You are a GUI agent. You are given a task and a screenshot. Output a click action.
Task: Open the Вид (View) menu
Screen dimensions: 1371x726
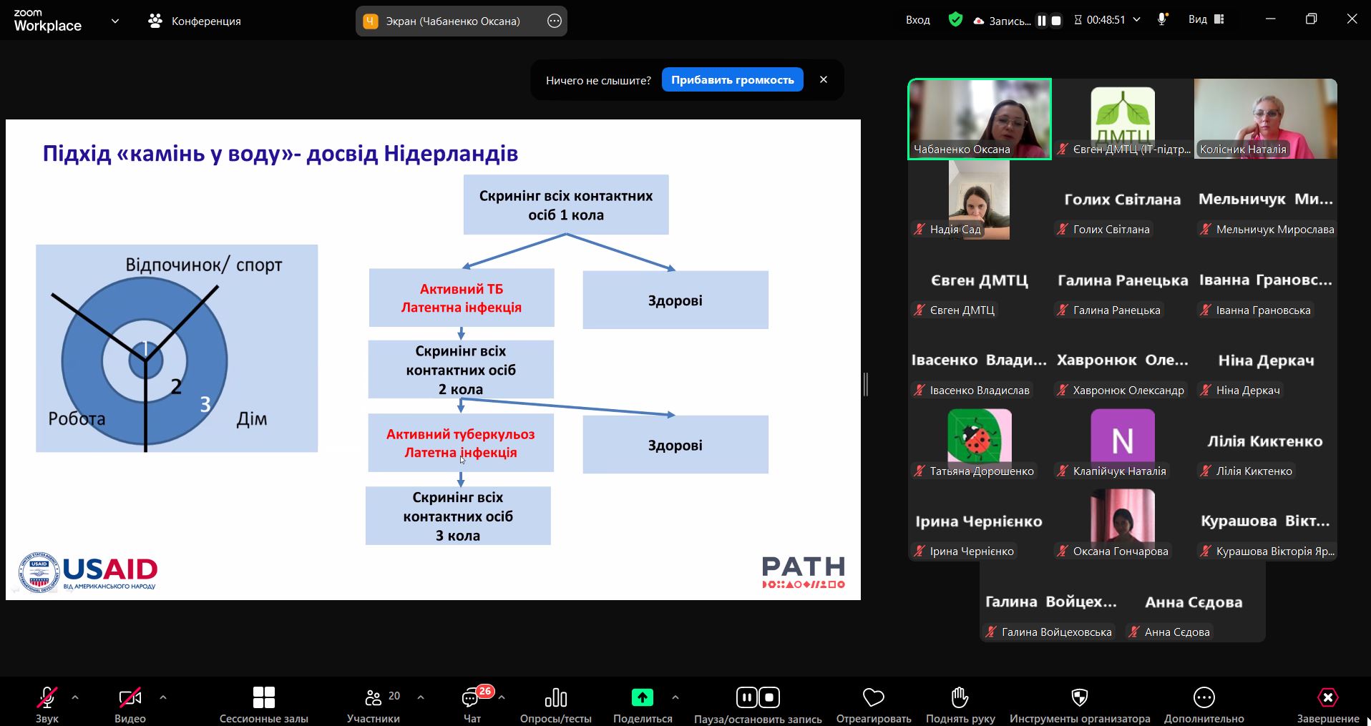(1206, 20)
